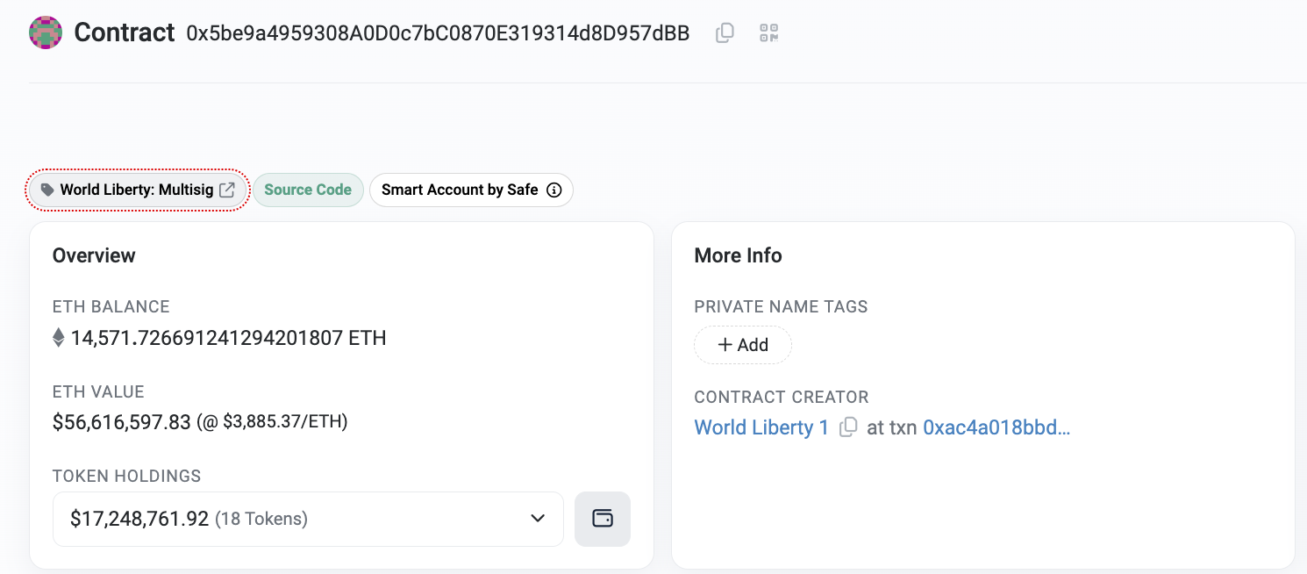Select the contract address 0x5be9a495… text

coord(438,33)
